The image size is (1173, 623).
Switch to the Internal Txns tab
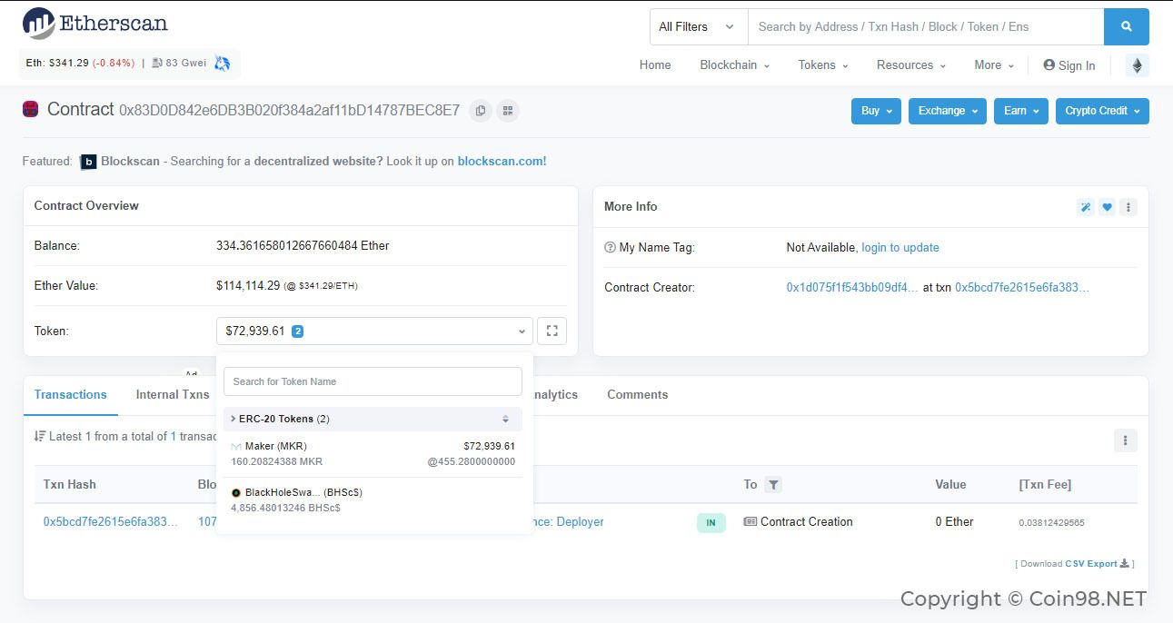tap(173, 395)
